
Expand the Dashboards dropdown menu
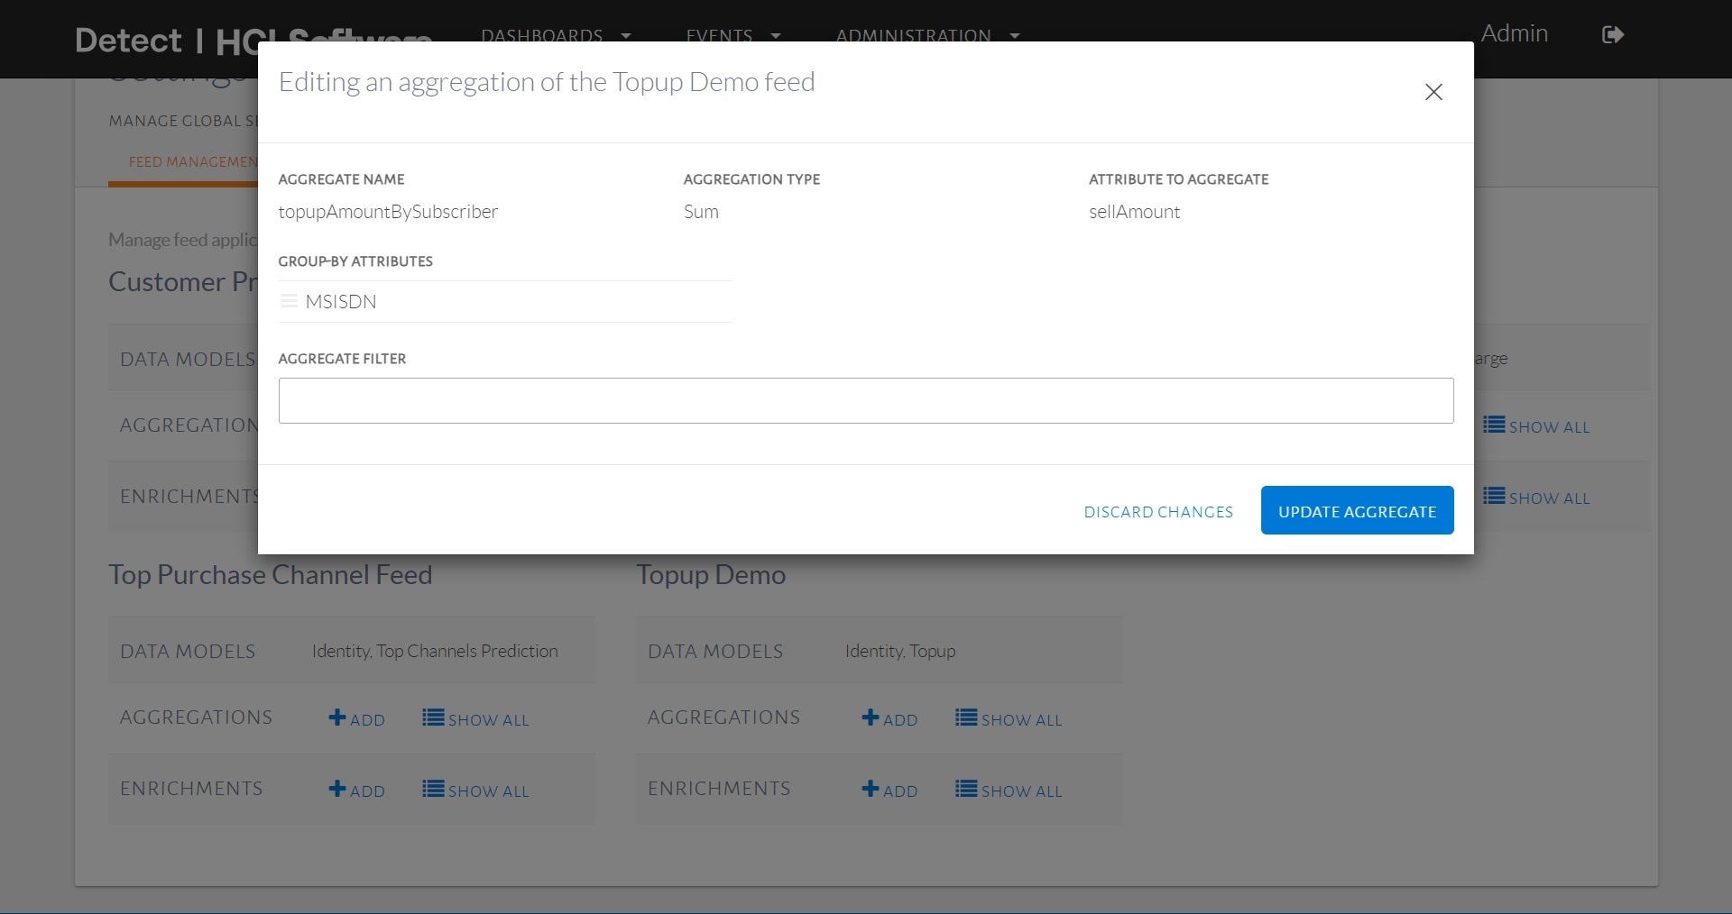[x=555, y=35]
